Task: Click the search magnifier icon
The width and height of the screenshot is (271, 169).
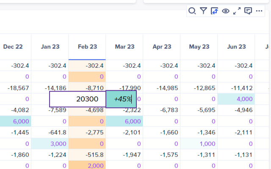Action: [192, 11]
